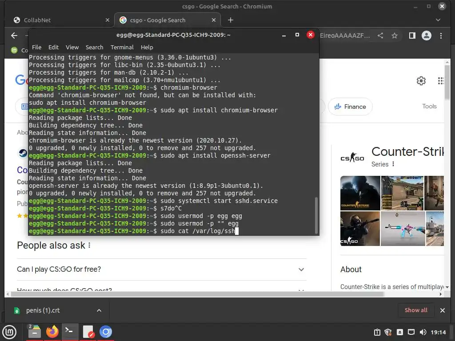Click the CS:GO logo in knowledge panel
455x341 pixels.
[x=352, y=158]
